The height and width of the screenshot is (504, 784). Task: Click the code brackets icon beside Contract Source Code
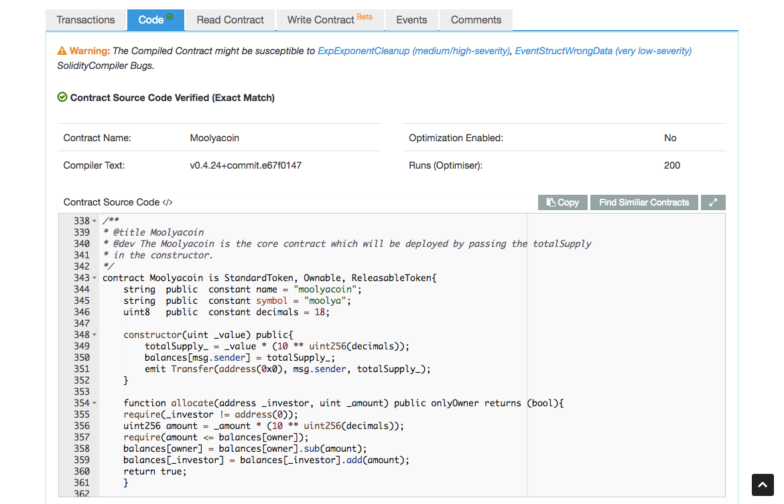(168, 202)
